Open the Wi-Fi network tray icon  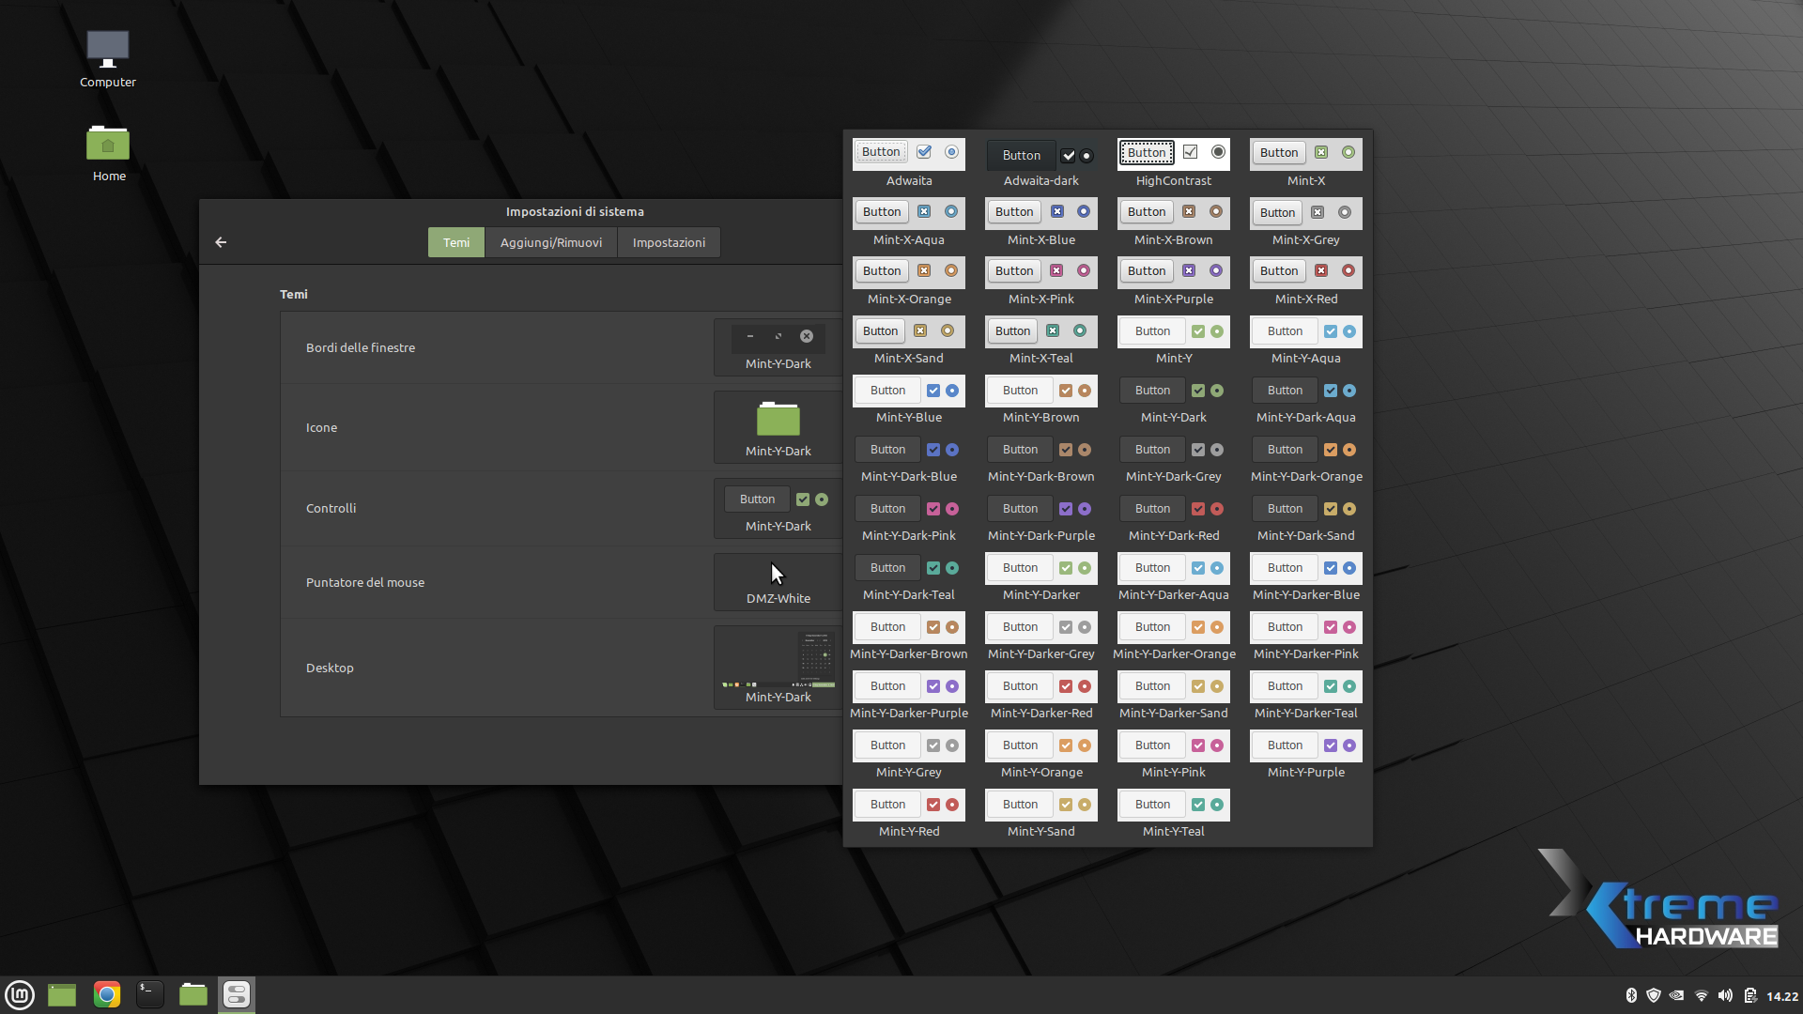(1701, 996)
